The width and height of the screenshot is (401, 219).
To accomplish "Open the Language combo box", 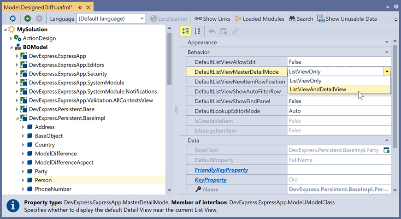I will [111, 19].
